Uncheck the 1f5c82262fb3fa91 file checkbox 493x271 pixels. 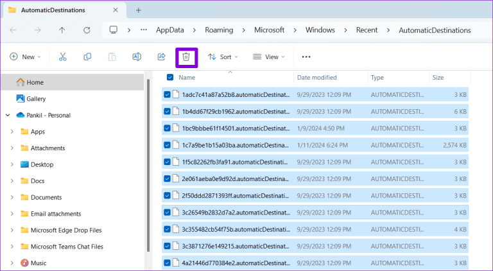pyautogui.click(x=168, y=162)
